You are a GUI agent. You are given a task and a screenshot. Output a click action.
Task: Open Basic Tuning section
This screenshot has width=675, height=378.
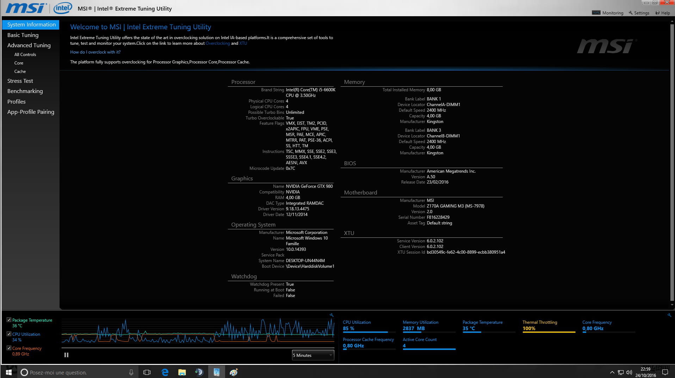pos(23,35)
